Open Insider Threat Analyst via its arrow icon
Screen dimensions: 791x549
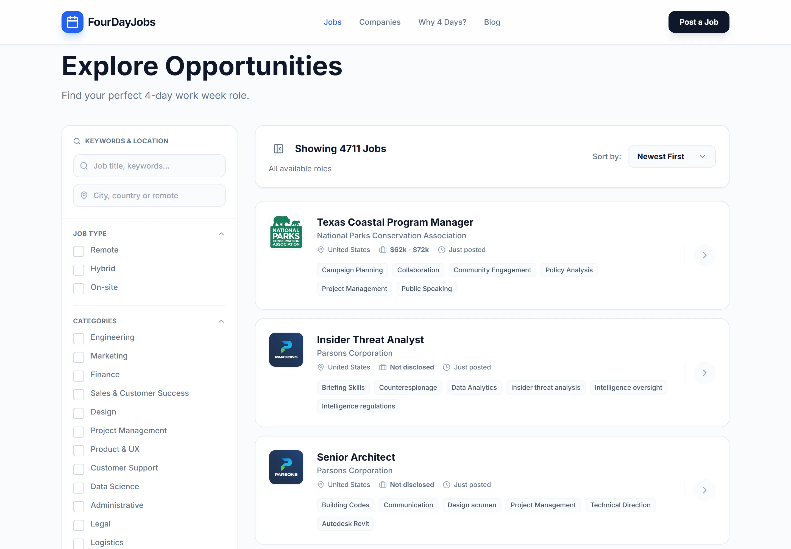[x=704, y=372]
